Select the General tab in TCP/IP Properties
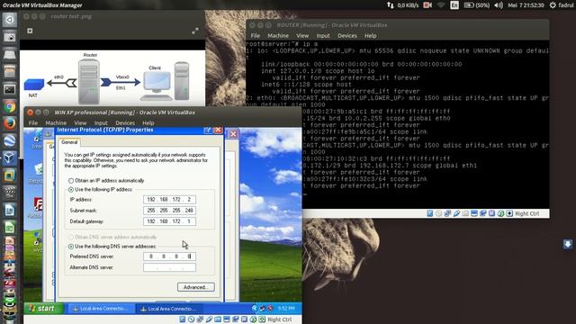 pyautogui.click(x=69, y=142)
